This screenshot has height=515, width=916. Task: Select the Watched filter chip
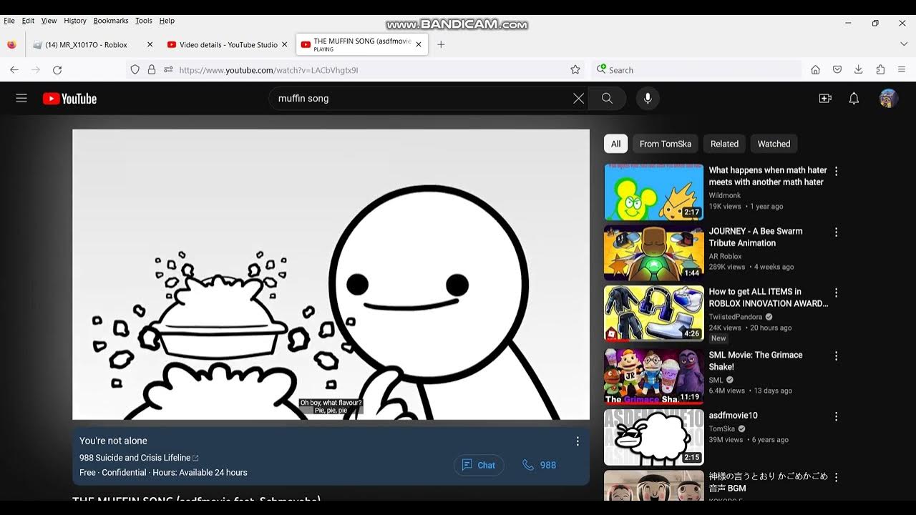pos(774,144)
